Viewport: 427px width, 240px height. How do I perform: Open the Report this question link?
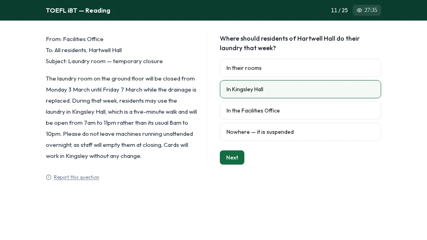pos(76,177)
